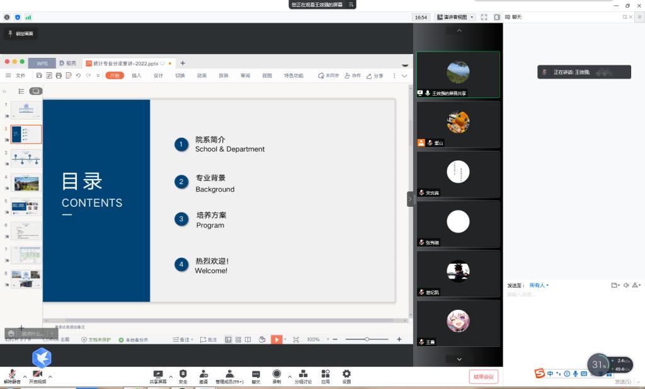Viewport: 645px width, 389px height.
Task: Select the 插入 ribbon tab
Action: pyautogui.click(x=136, y=75)
